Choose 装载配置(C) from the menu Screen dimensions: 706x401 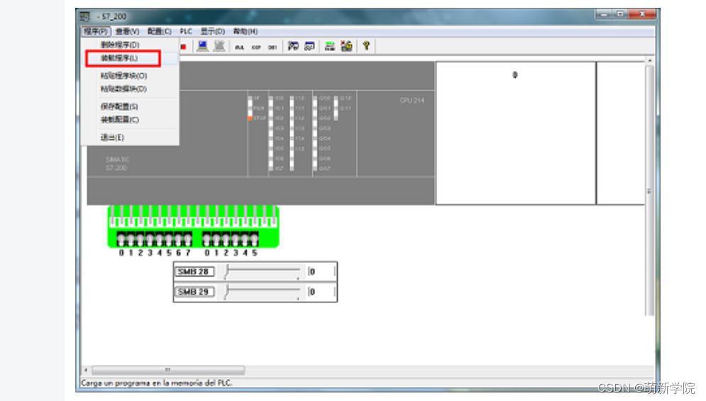(130, 120)
